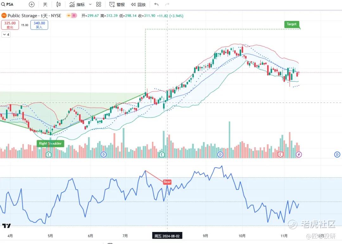Screen dimensions: 342x244
Task: Click the 325.00 卖出 sell button
Action: coord(10,25)
